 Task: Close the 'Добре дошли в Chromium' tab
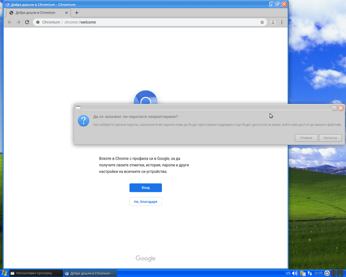(66, 12)
